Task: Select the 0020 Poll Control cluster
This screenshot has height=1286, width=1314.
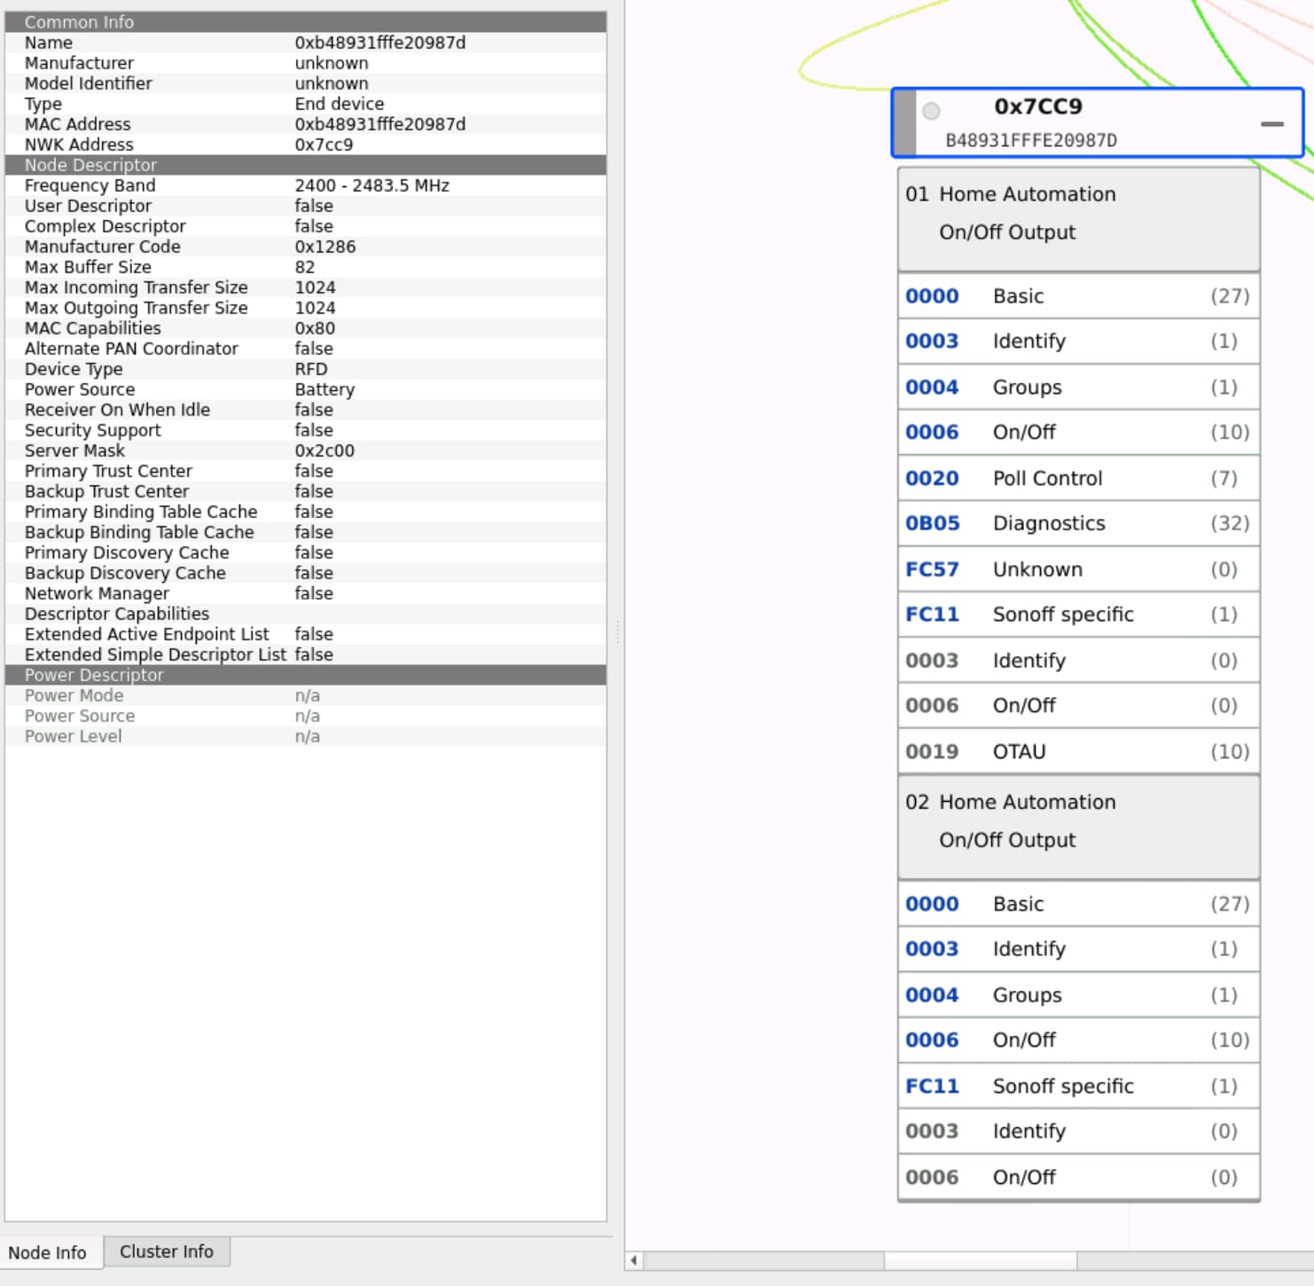Action: coord(1077,478)
